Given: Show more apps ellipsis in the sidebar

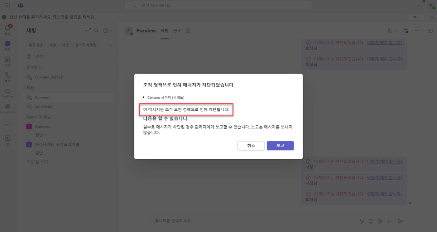Looking at the screenshot, I should coord(8,124).
